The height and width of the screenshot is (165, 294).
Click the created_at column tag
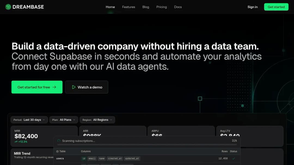[x=115, y=158]
